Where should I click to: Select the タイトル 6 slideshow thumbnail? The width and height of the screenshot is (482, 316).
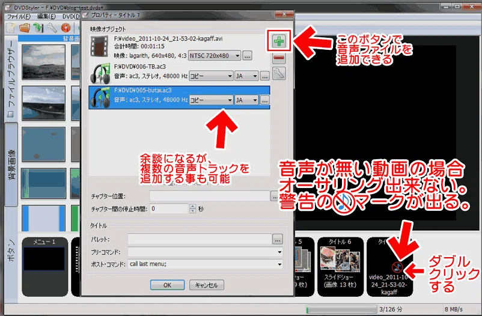pyautogui.click(x=340, y=266)
